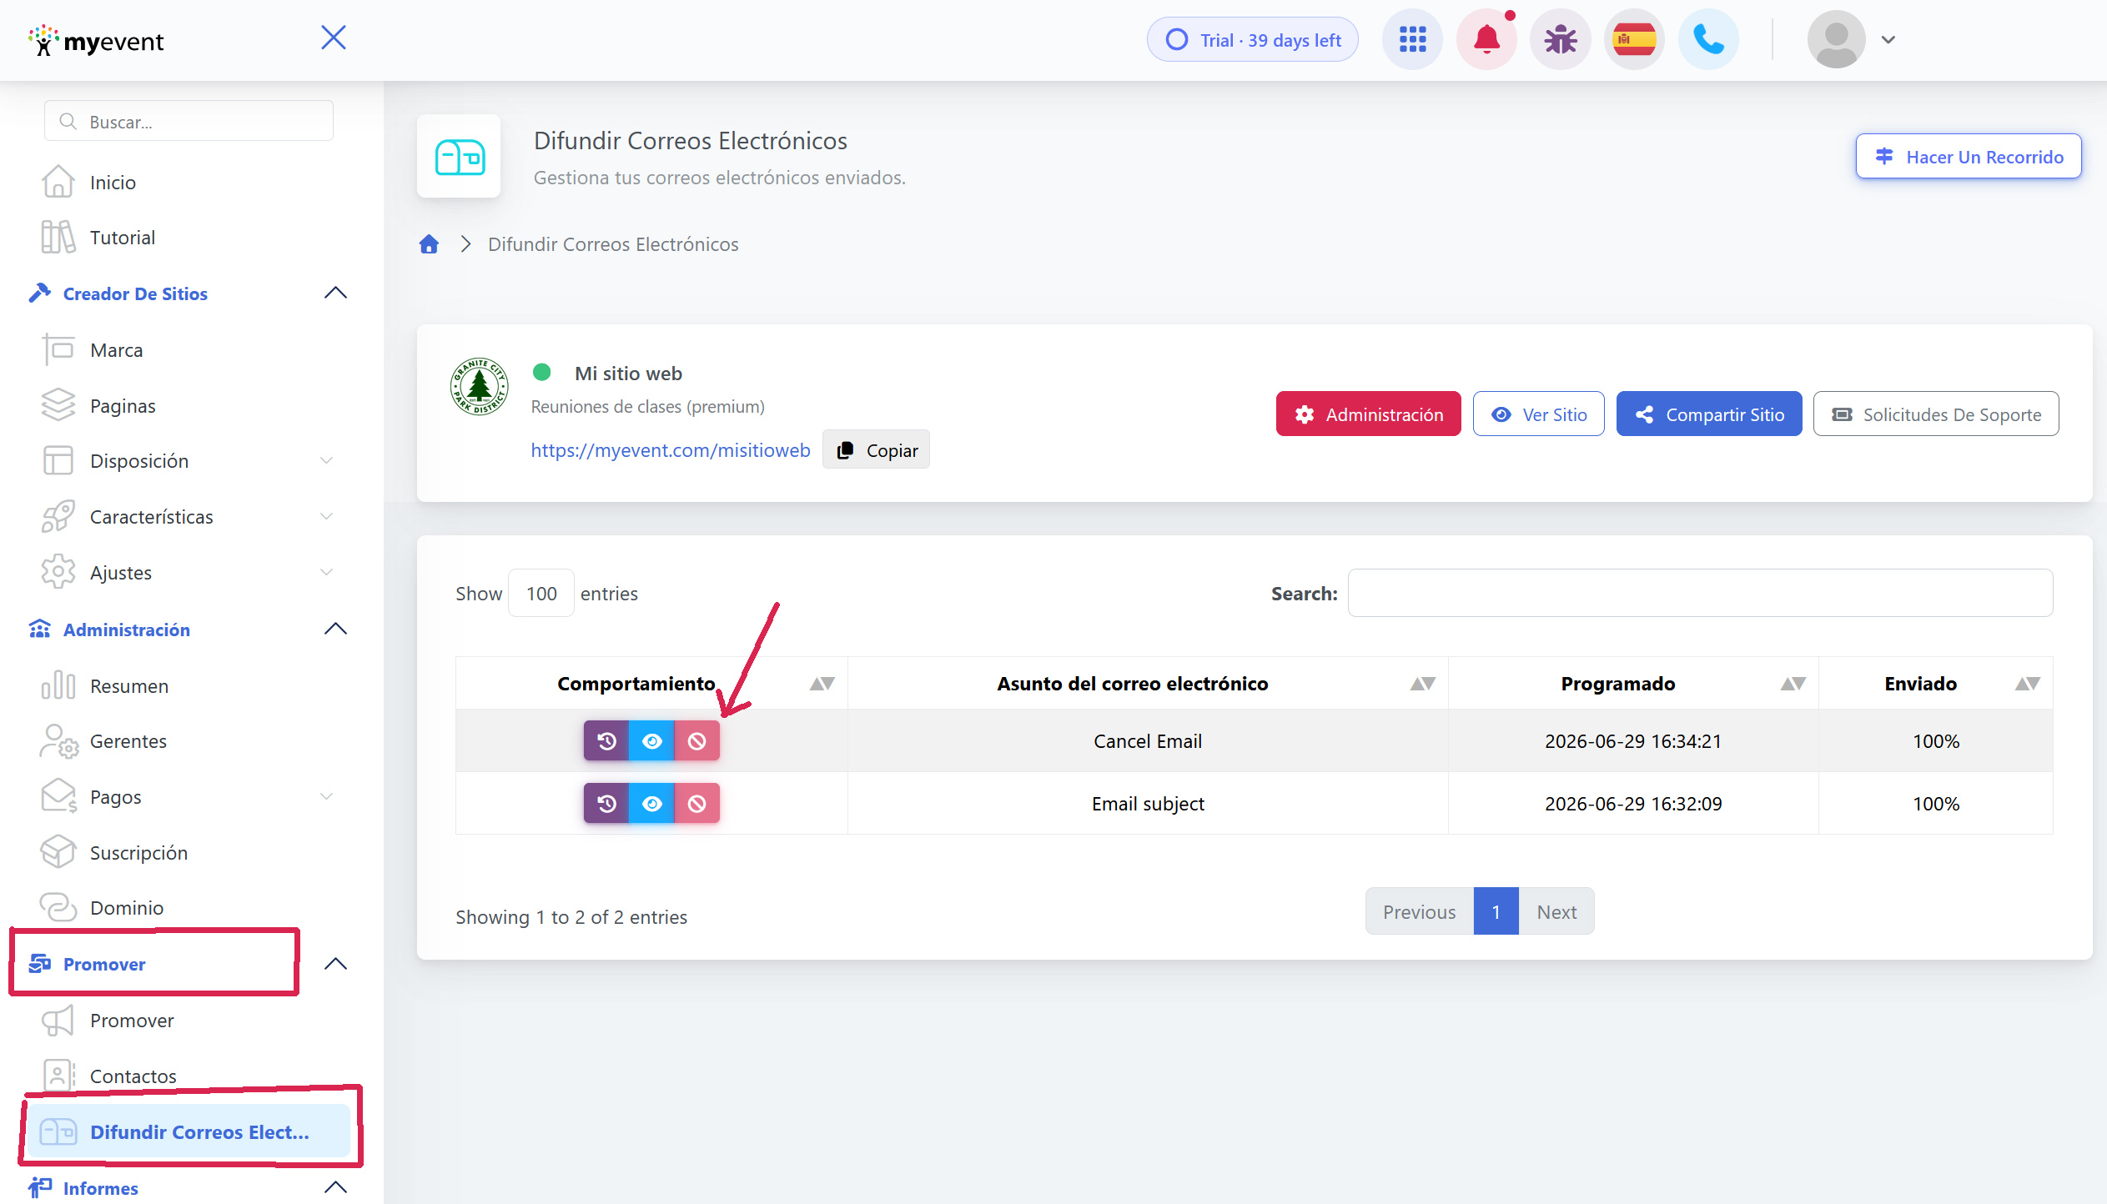The height and width of the screenshot is (1204, 2107).
Task: Open Dominio in the sidebar
Action: [127, 908]
